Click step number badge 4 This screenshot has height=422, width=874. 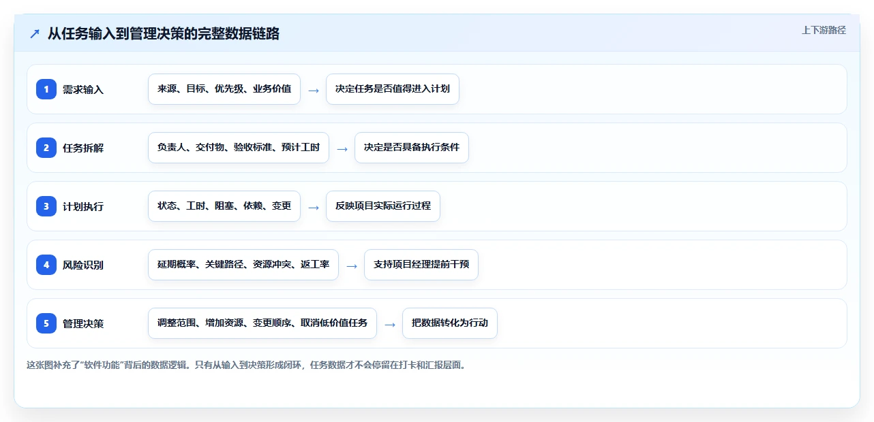click(46, 265)
